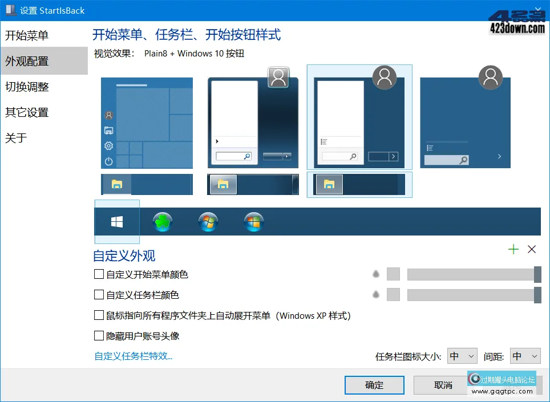This screenshot has width=550, height=402.
Task: Enable 自定义开始菜单颜色 checkbox
Action: pyautogui.click(x=98, y=274)
